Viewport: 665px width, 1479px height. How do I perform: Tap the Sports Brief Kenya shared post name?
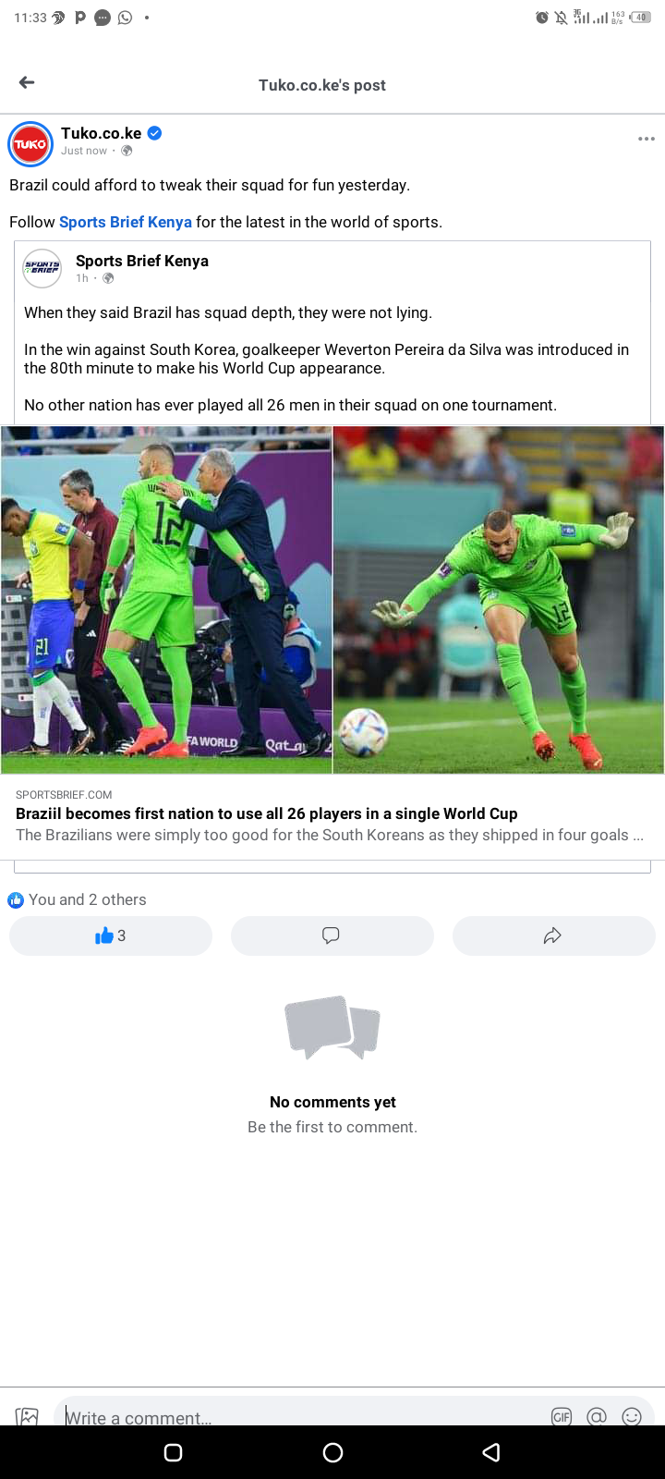pyautogui.click(x=142, y=261)
